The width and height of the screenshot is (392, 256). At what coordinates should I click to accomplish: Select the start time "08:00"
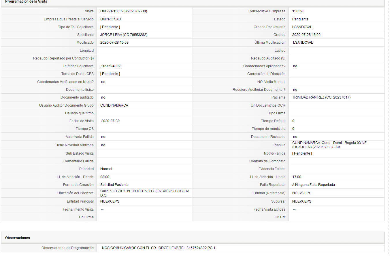[105, 177]
